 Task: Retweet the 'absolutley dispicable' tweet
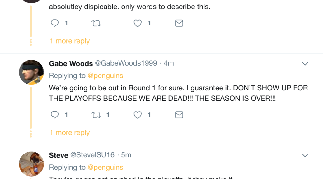coord(96,23)
